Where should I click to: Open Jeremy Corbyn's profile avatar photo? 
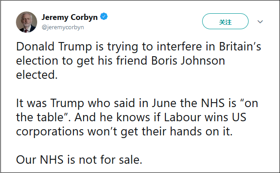tap(27, 22)
